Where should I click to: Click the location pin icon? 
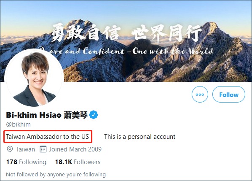pos(10,149)
